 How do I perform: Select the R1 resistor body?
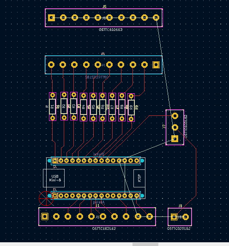coord(53,107)
